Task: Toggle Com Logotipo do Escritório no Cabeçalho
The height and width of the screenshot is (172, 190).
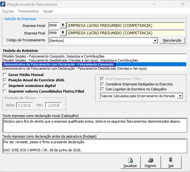Action: click(x=102, y=89)
